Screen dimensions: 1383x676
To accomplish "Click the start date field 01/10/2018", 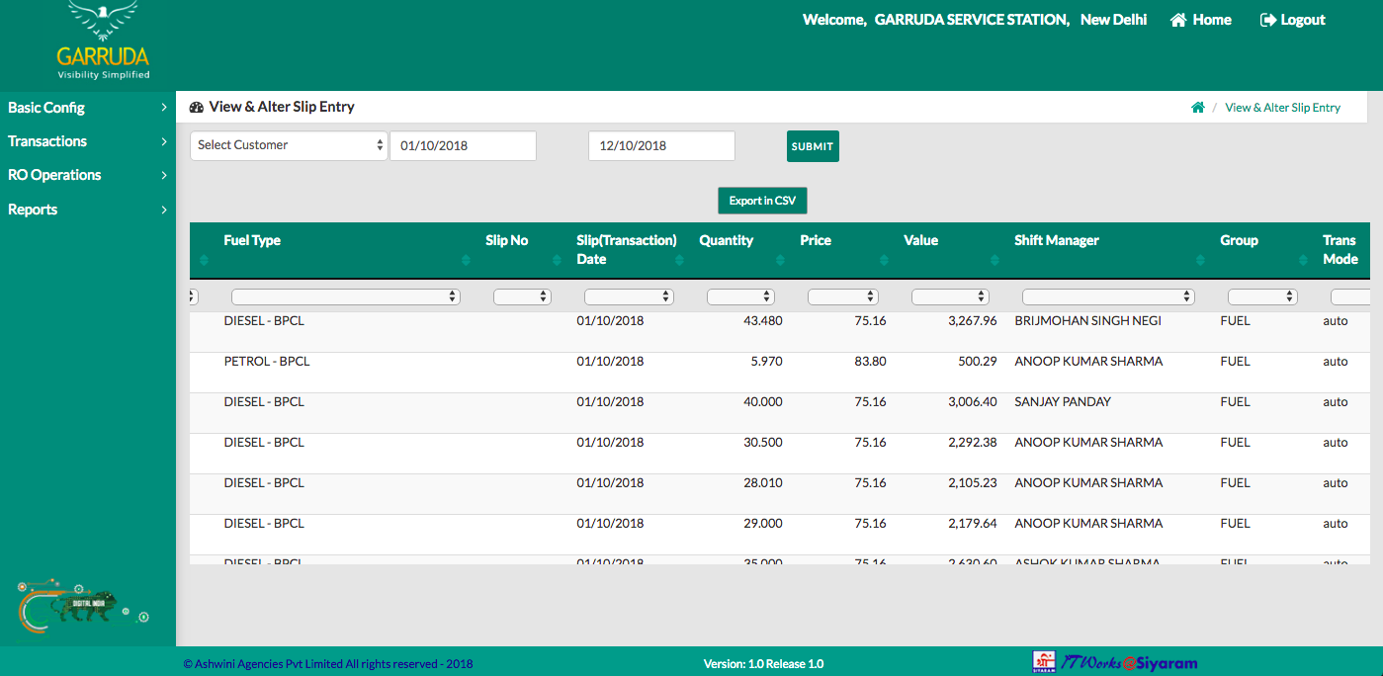I will (x=463, y=145).
